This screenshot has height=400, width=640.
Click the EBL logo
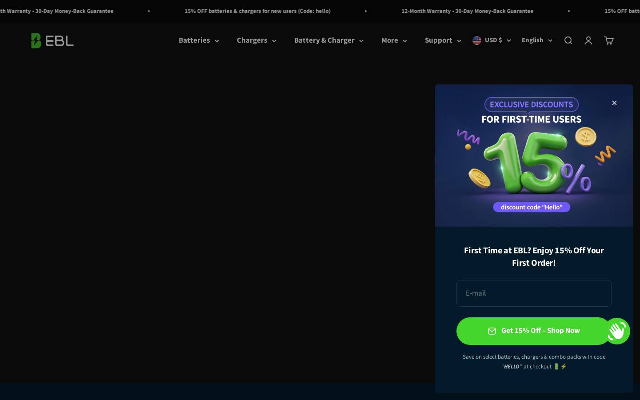(x=52, y=40)
